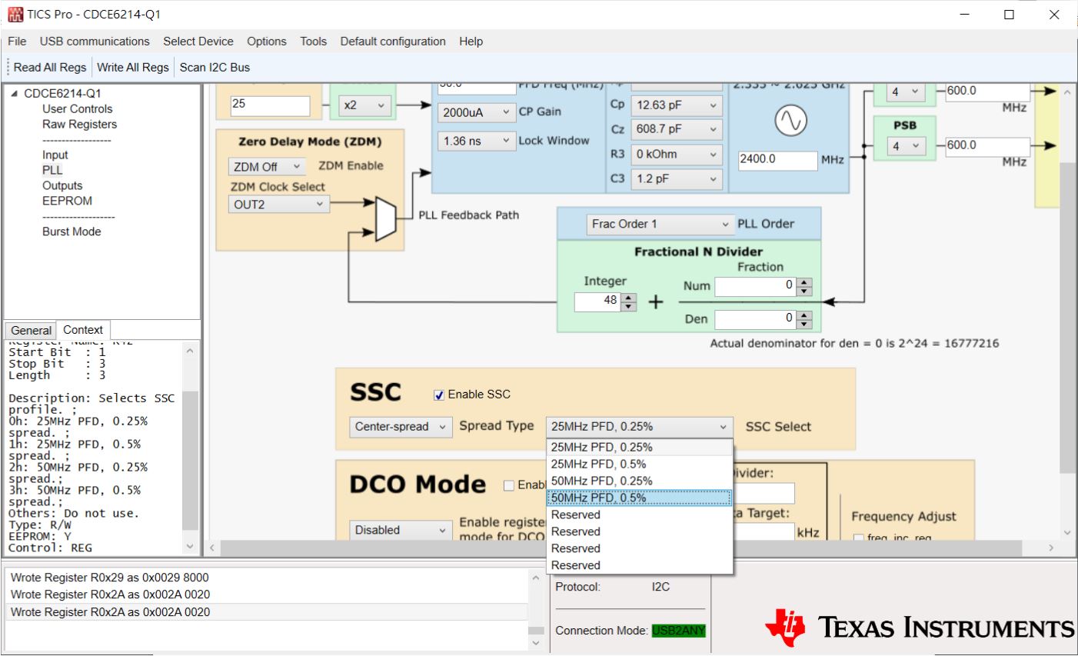This screenshot has height=656, width=1078.
Task: Choose 50MHz PFD, 0.5% from the list
Action: tap(639, 498)
